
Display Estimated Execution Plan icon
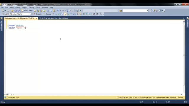(59, 14)
